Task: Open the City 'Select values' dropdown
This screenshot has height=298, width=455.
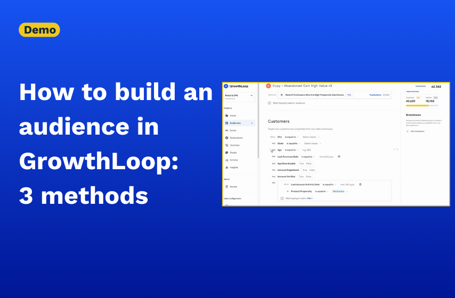Action: pyautogui.click(x=311, y=137)
